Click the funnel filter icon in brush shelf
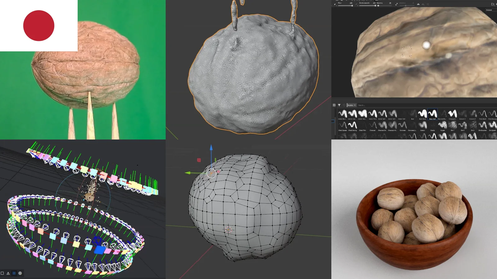 point(339,105)
